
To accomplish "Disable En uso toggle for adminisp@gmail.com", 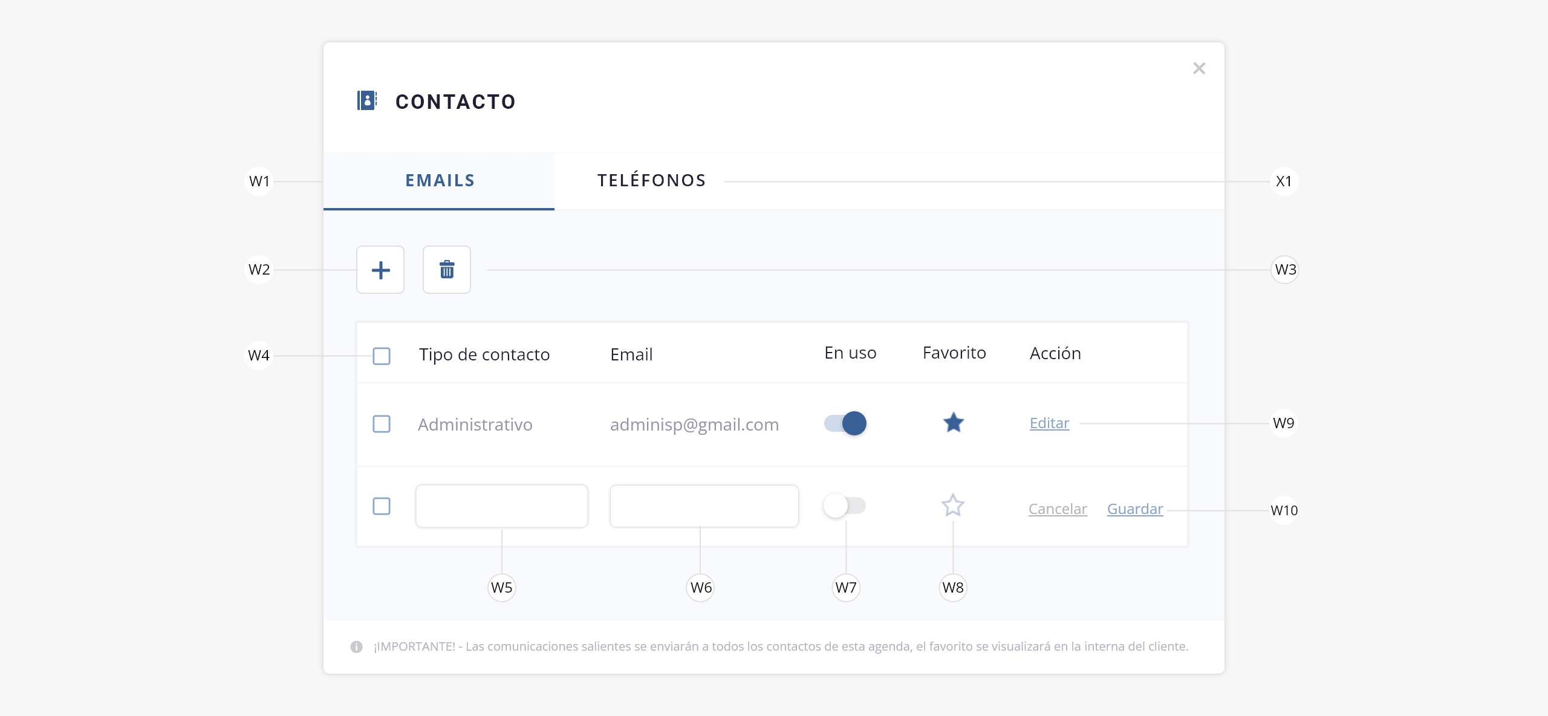I will [845, 423].
